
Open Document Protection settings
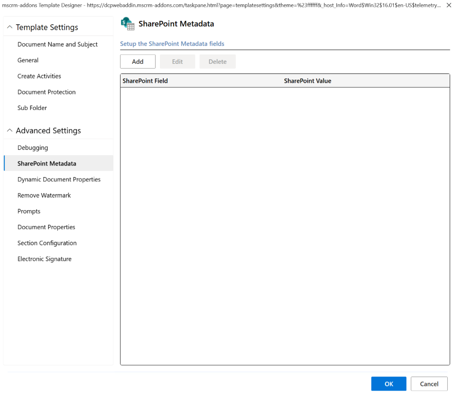point(47,92)
